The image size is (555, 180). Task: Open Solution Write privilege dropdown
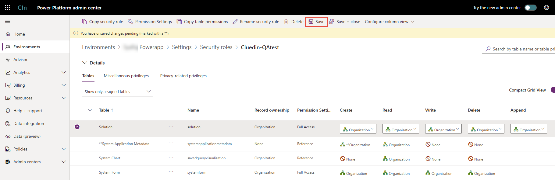pos(443,129)
